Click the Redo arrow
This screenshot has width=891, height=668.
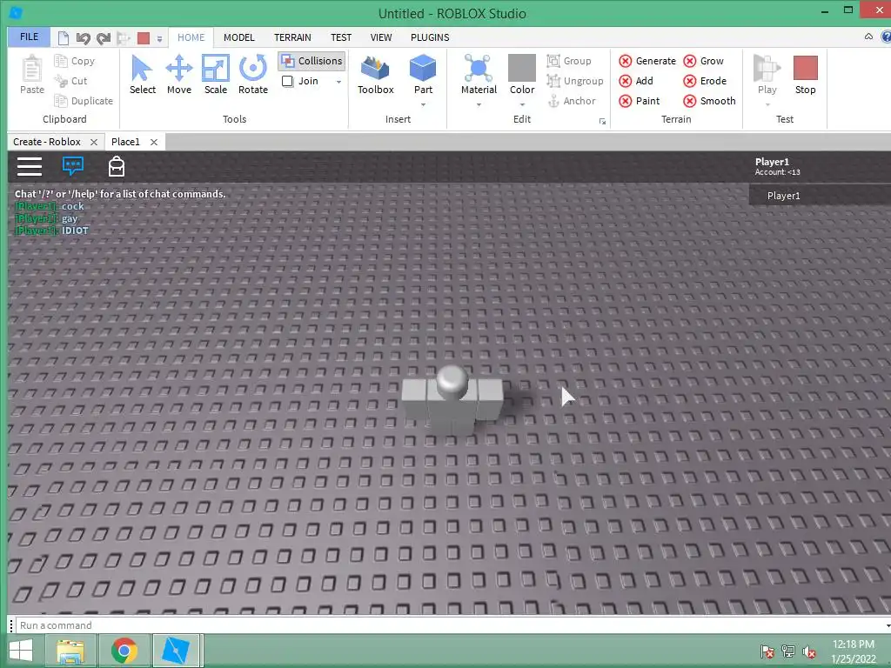click(x=104, y=38)
